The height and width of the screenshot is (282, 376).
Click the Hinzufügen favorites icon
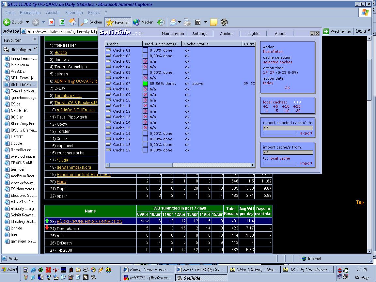[x=6, y=50]
